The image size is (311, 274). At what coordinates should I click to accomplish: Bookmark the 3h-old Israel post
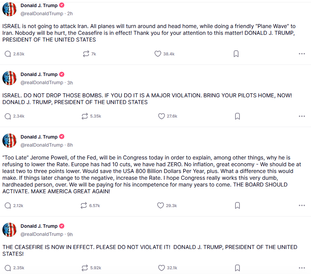[237, 116]
